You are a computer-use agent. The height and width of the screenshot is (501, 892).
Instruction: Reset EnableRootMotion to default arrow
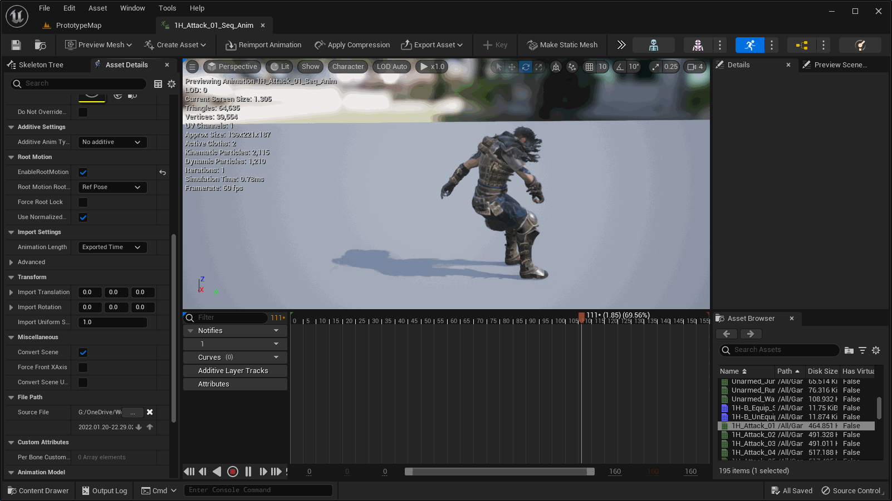(x=163, y=172)
